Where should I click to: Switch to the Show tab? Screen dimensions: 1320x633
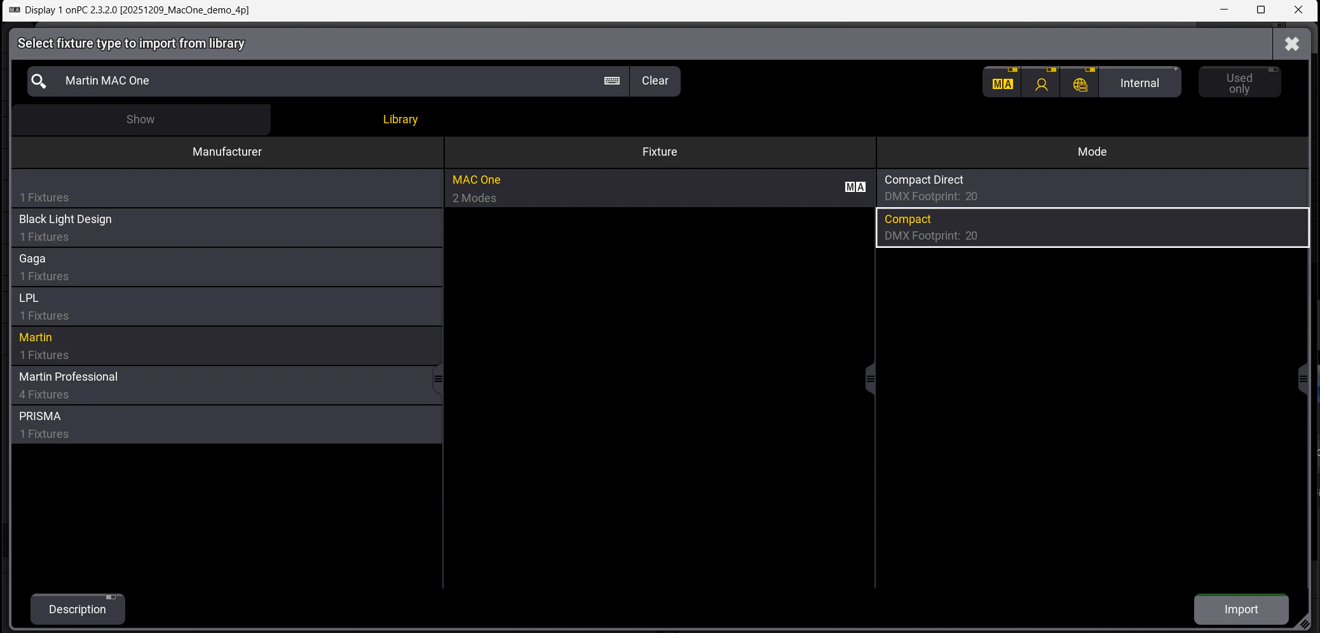coord(140,119)
